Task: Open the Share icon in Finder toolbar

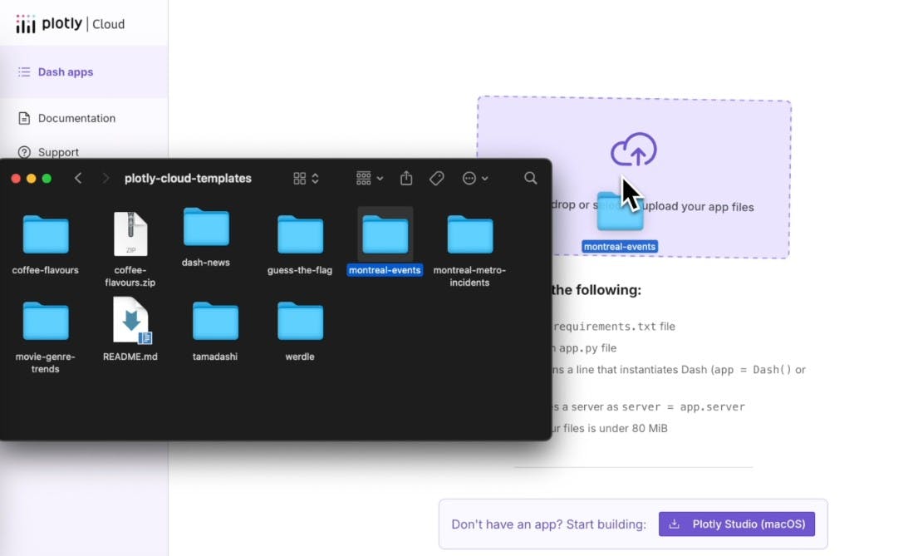Action: (405, 178)
